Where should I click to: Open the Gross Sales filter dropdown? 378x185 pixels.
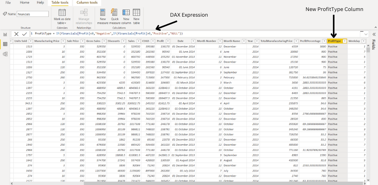click(104, 41)
